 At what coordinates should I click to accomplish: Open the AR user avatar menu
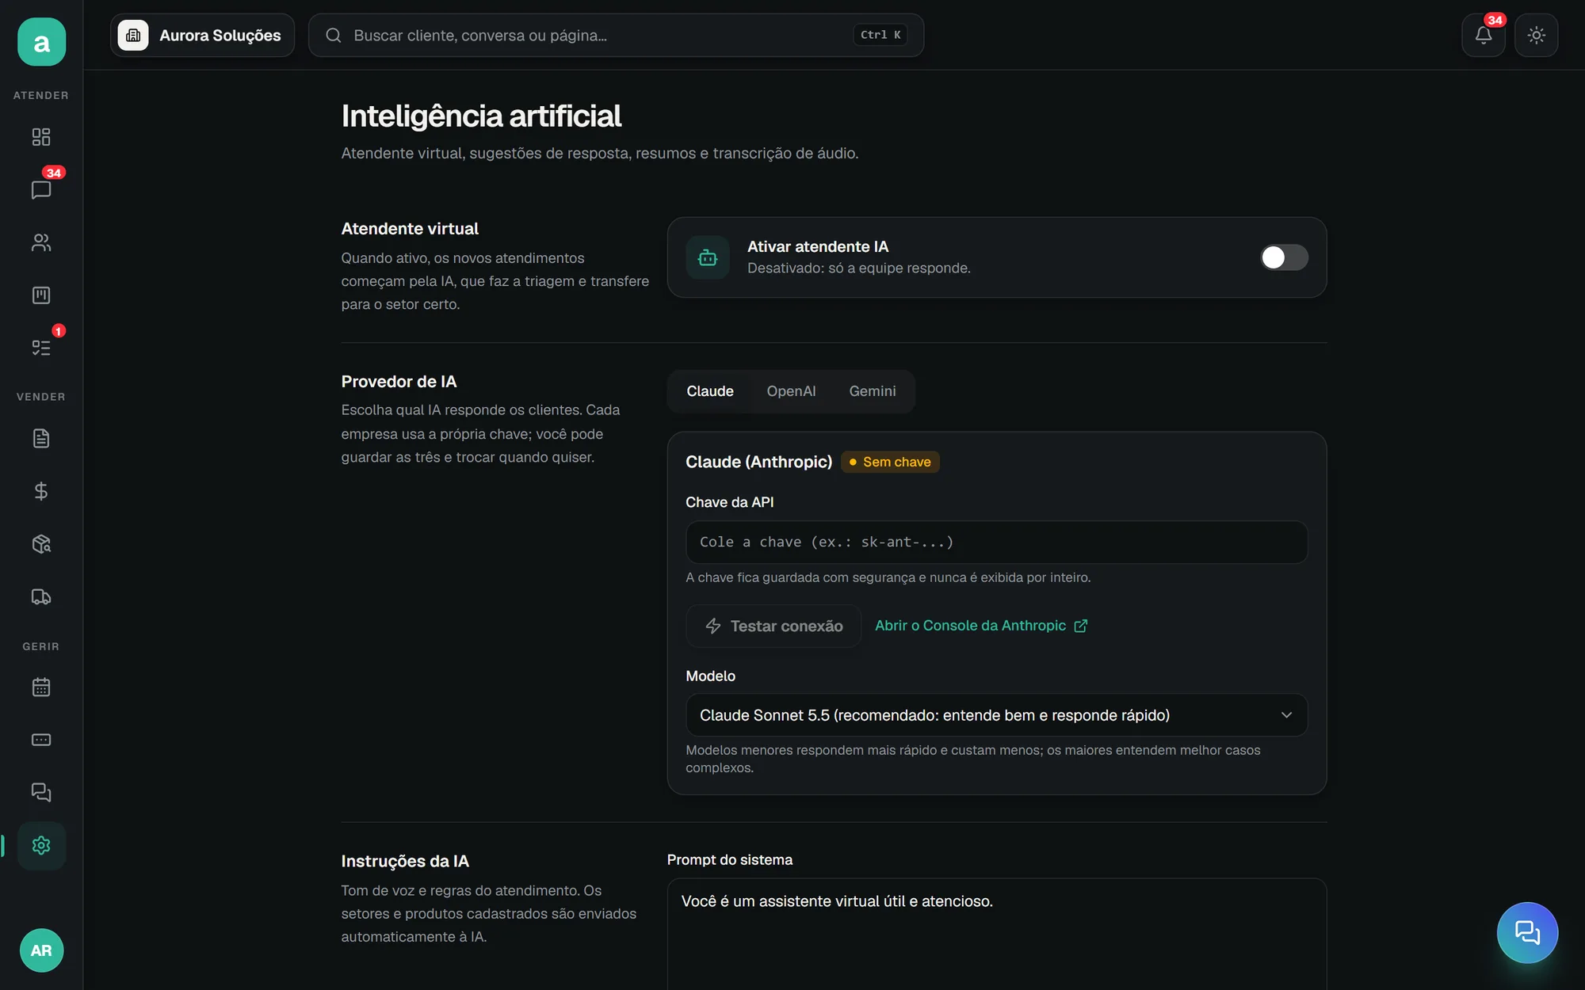(x=41, y=950)
